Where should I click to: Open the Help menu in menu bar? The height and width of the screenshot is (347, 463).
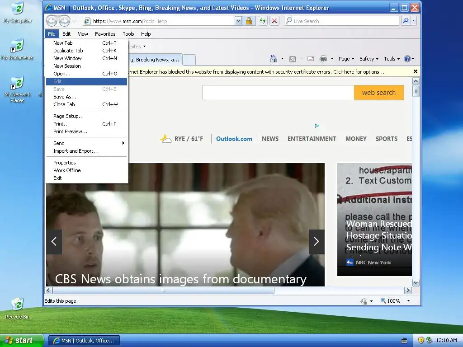pyautogui.click(x=146, y=34)
